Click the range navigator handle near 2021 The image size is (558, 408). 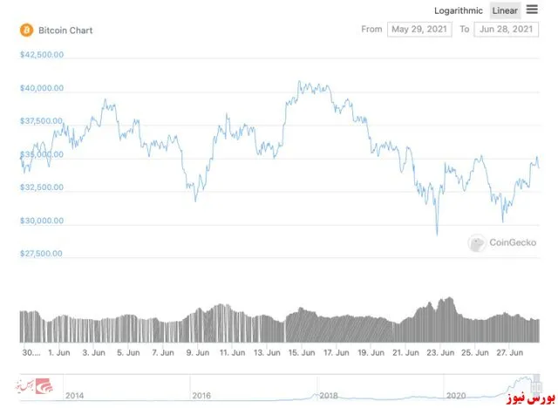(x=536, y=385)
